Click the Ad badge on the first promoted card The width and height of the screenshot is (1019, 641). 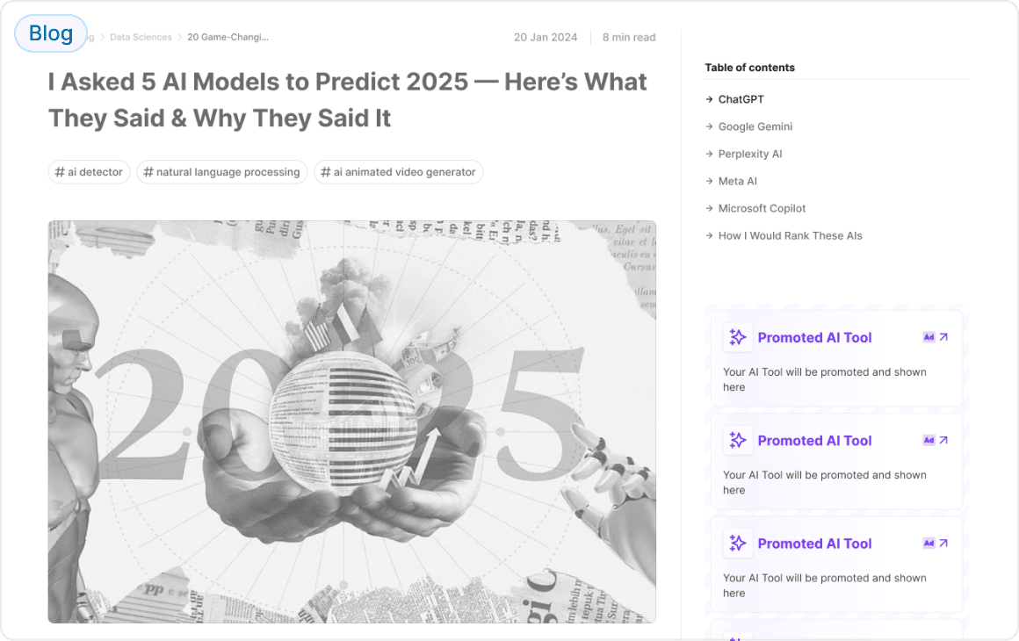pyautogui.click(x=929, y=336)
